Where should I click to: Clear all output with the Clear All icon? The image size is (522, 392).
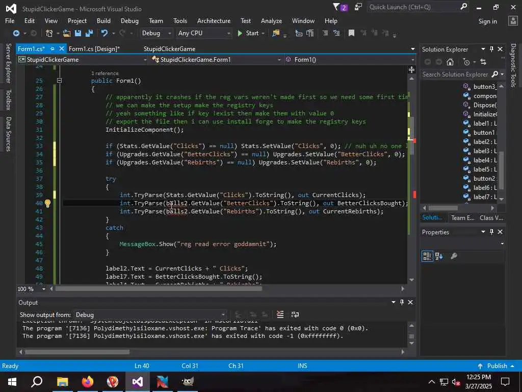point(280,314)
